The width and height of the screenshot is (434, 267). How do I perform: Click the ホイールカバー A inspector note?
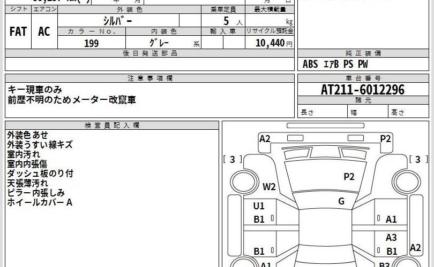40,202
